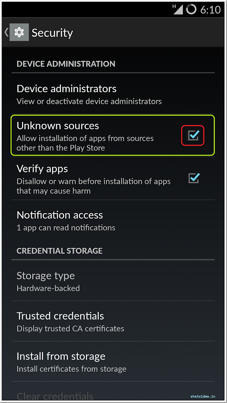Tap the 6:10 clock in status bar
The width and height of the screenshot is (227, 403).
click(x=210, y=10)
